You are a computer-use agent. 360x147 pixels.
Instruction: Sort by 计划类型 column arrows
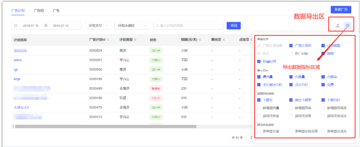[x=135, y=40]
